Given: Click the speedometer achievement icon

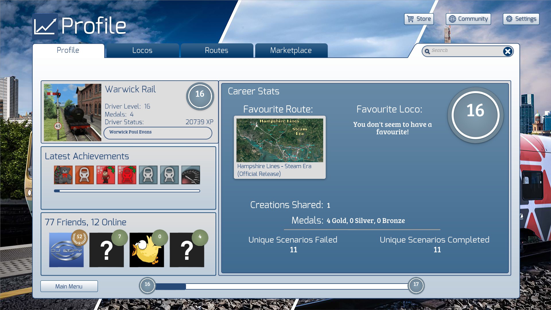Looking at the screenshot, I should [x=191, y=175].
